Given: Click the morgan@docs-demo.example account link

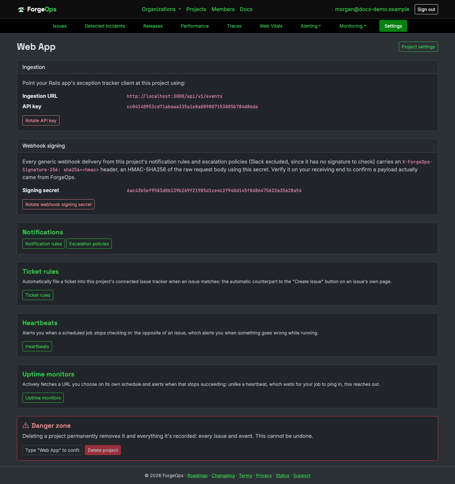Looking at the screenshot, I should coord(372,9).
